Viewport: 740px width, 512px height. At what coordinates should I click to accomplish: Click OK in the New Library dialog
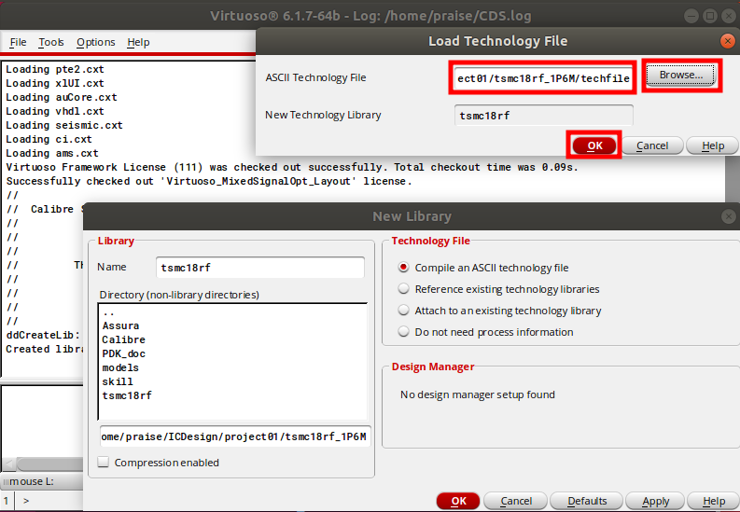click(458, 501)
